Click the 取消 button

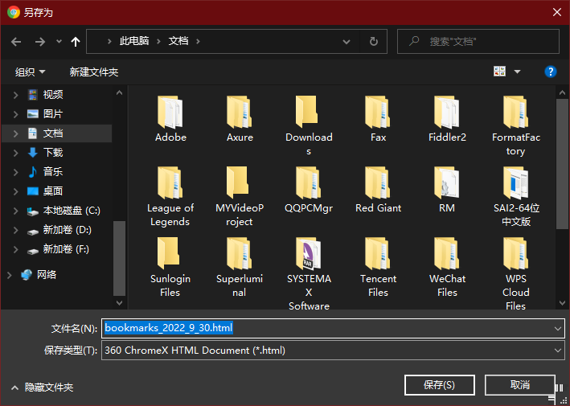pyautogui.click(x=520, y=385)
